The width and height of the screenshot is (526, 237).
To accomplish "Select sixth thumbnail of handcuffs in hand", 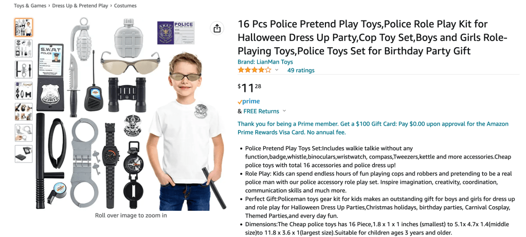I will [24, 133].
